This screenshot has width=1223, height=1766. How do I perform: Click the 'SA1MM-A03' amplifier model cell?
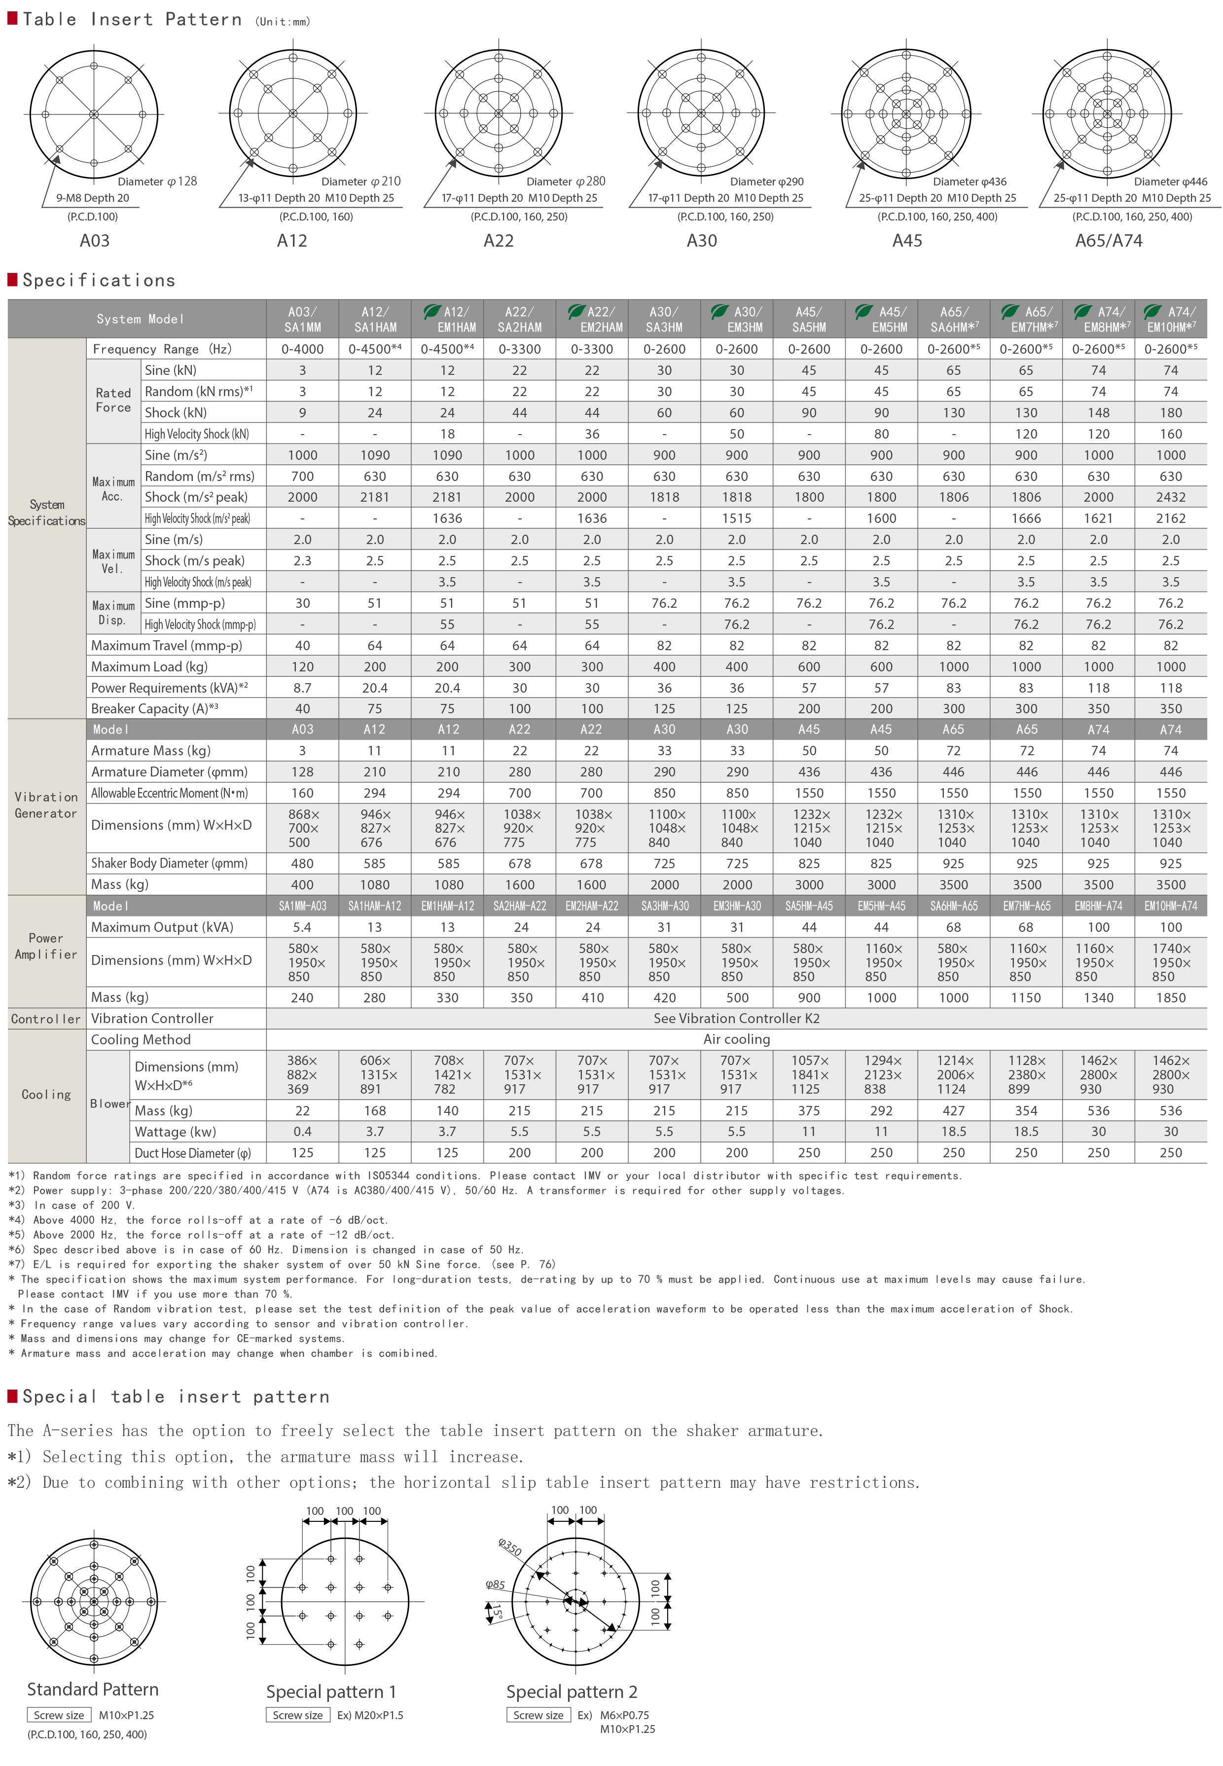[x=303, y=906]
